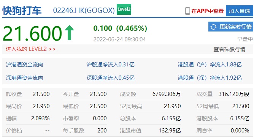Click 港股通（沪）净流入1.88亿 link
254x137 pixels.
[210, 65]
